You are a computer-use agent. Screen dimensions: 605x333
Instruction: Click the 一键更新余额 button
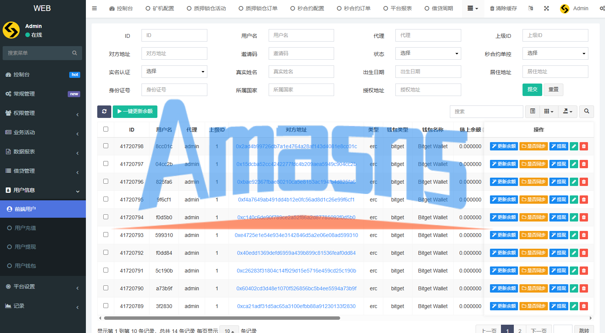tap(135, 112)
